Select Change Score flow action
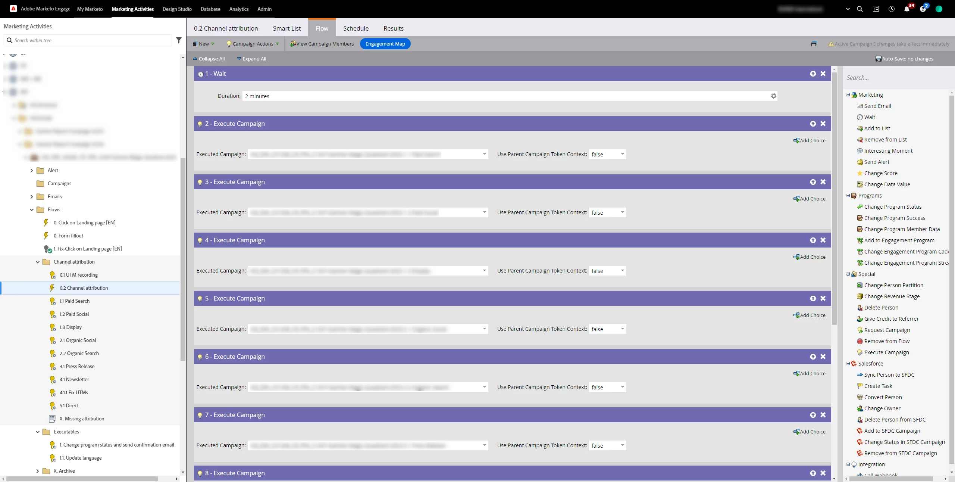 tap(881, 173)
